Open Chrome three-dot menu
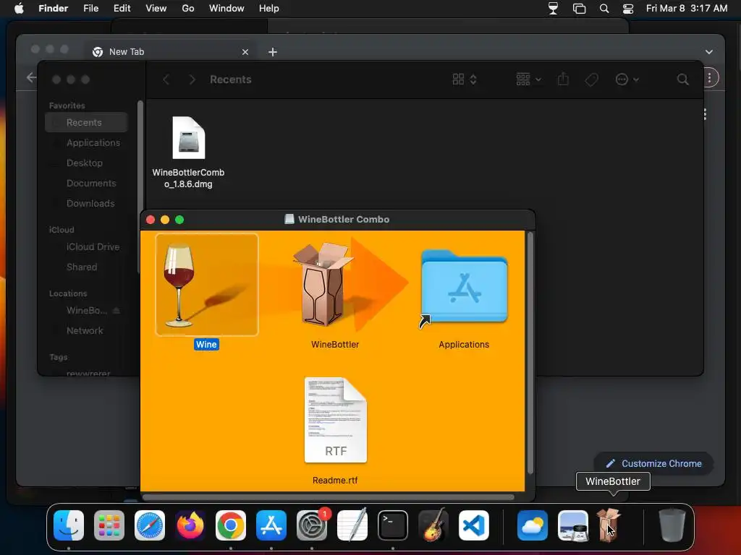The height and width of the screenshot is (555, 741). tap(709, 78)
